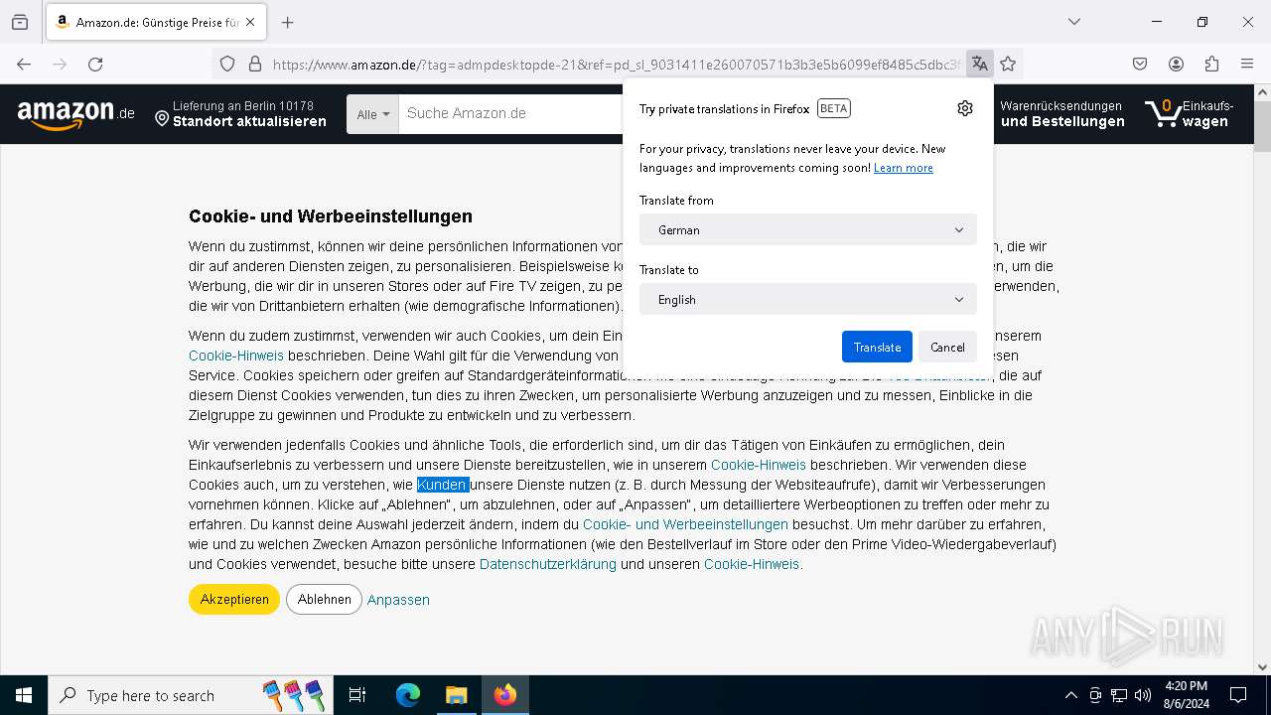Go back to previous page
This screenshot has width=1271, height=715.
(24, 64)
